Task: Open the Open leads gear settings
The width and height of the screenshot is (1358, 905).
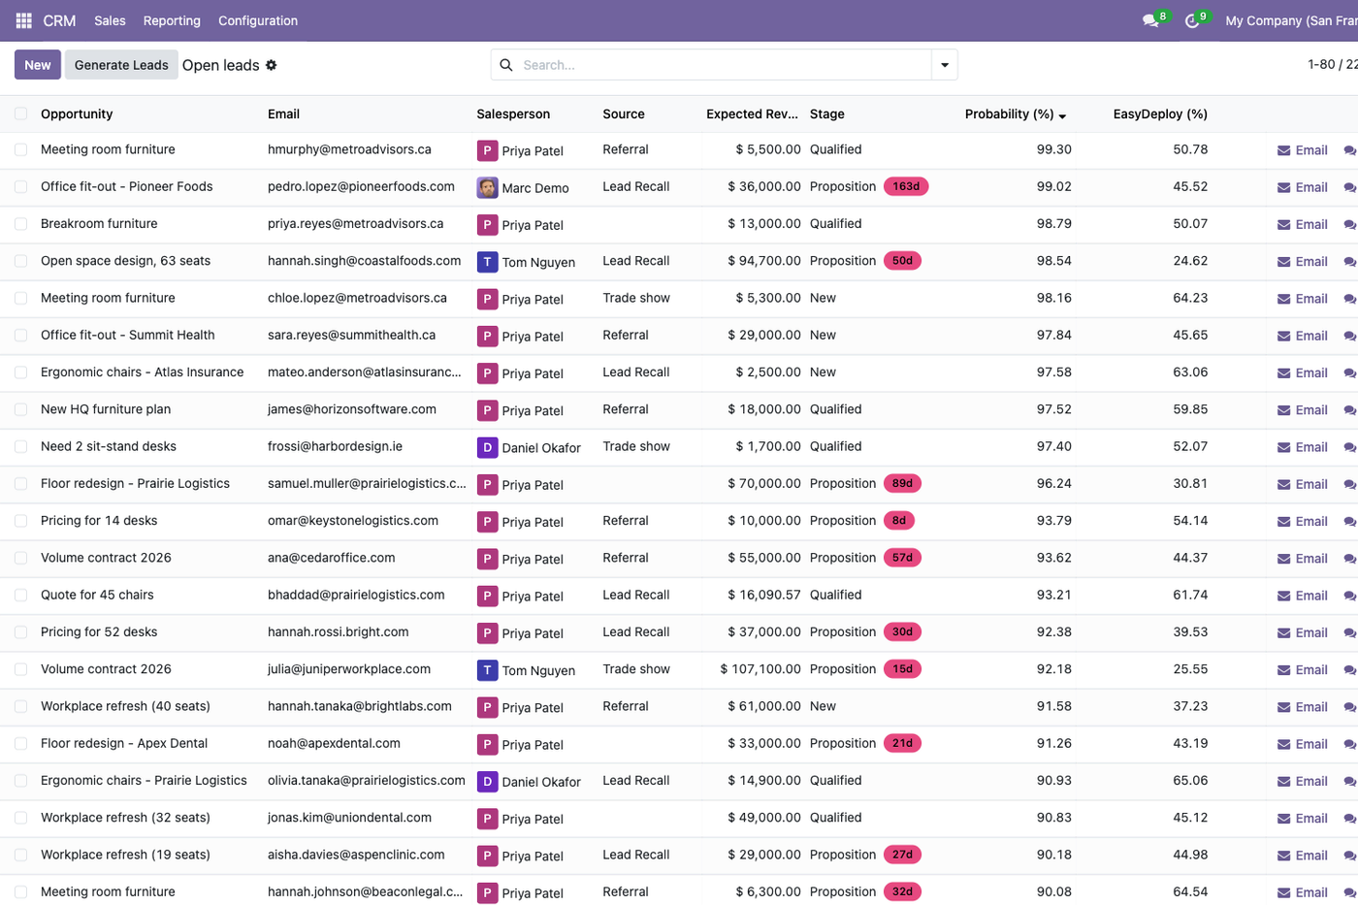Action: (272, 65)
